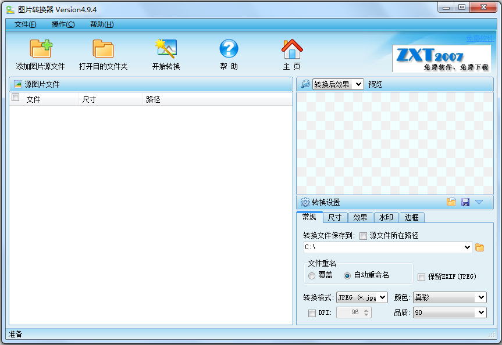The width and height of the screenshot is (502, 345).
Task: Load settings with the folder icon in 转换设置
Action: (x=451, y=202)
